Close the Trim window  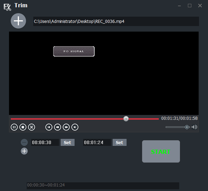click(200, 6)
